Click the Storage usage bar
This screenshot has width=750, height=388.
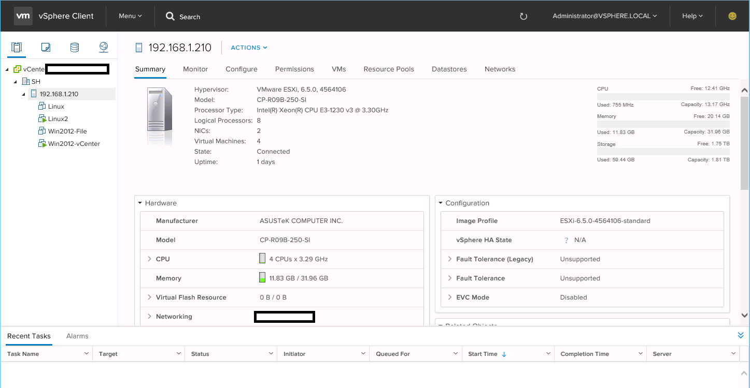coord(663,152)
